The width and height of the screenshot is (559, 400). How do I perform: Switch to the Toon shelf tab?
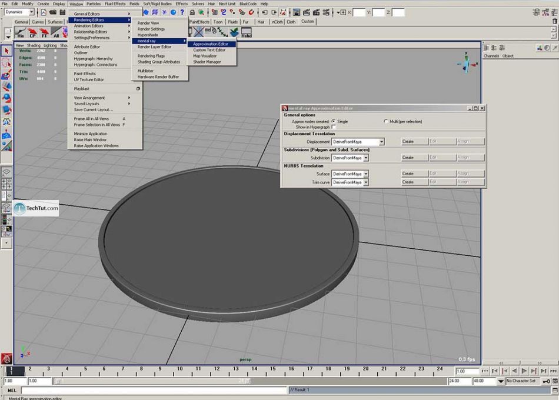click(218, 22)
